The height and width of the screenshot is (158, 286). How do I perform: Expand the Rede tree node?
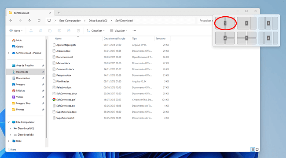9,141
